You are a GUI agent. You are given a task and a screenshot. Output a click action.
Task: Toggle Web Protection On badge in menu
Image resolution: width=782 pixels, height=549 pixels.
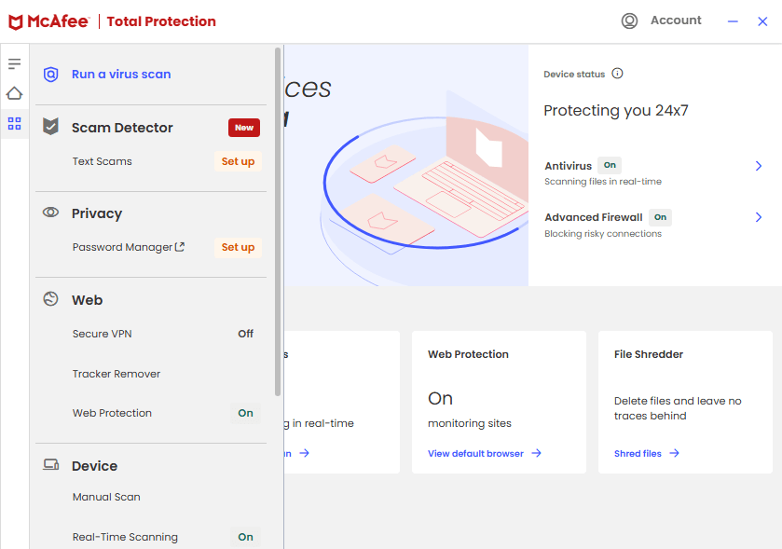pyautogui.click(x=245, y=413)
